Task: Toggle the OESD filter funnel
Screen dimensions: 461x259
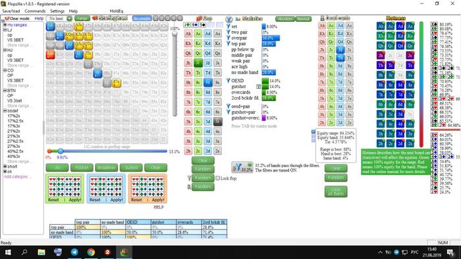Action: pos(228,81)
